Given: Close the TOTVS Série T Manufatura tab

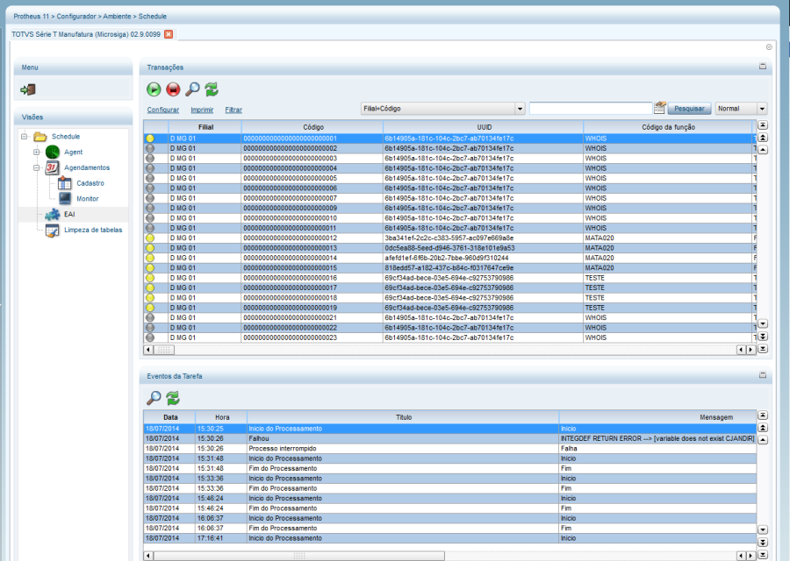Looking at the screenshot, I should point(169,34).
